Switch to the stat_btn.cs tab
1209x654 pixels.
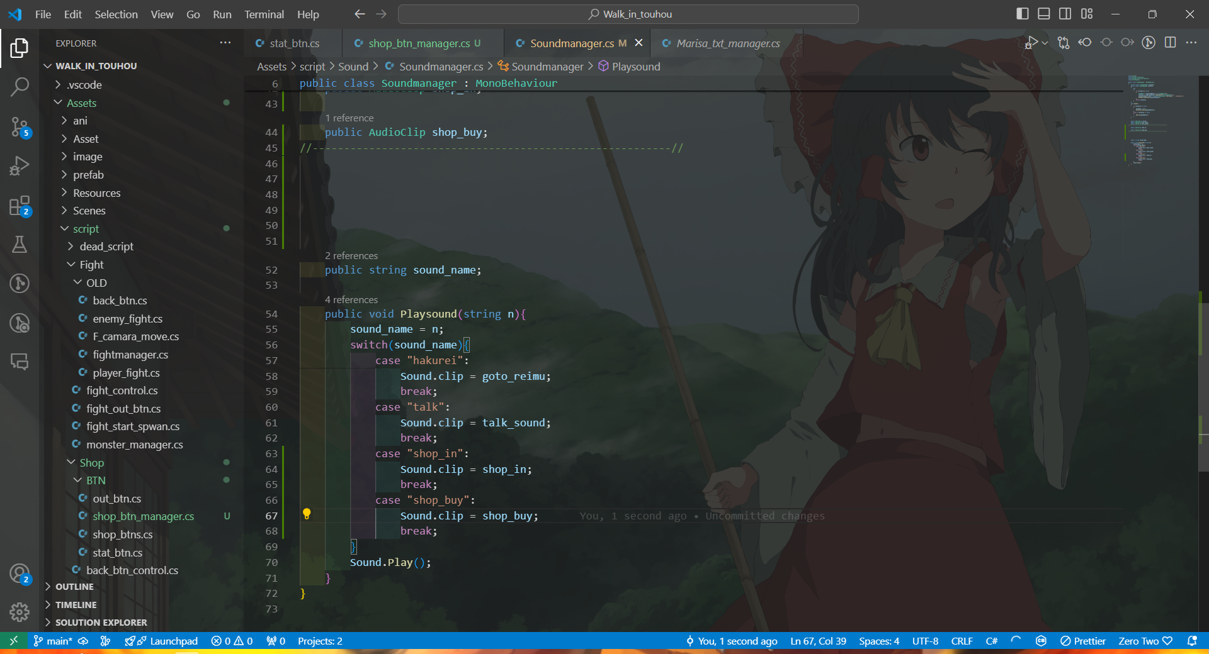point(294,43)
